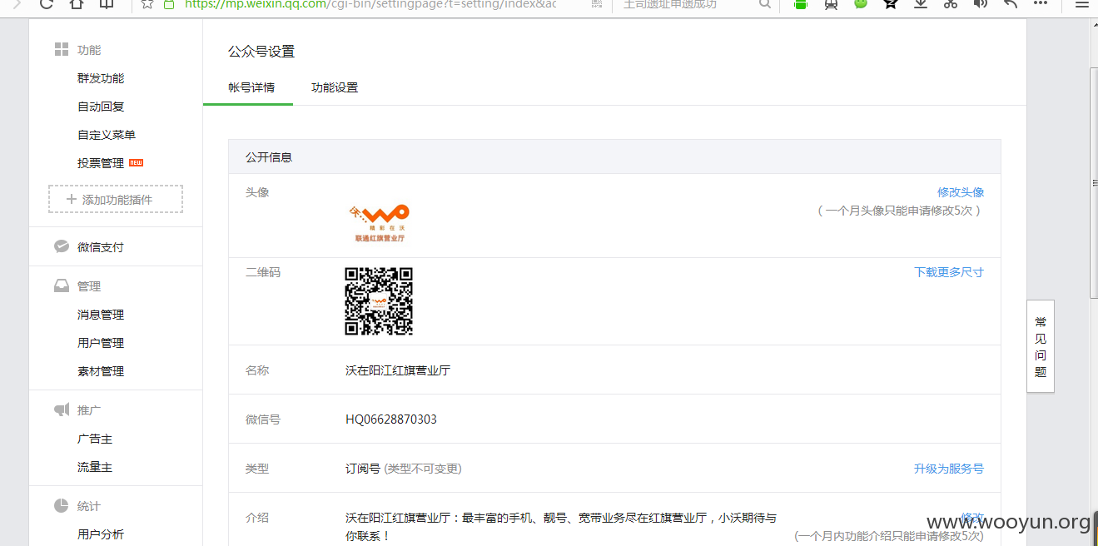Open 流量主 in the sidebar
The width and height of the screenshot is (1098, 546).
(95, 467)
